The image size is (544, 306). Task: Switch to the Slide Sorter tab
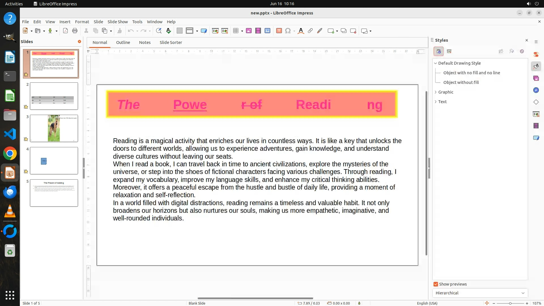click(x=171, y=42)
